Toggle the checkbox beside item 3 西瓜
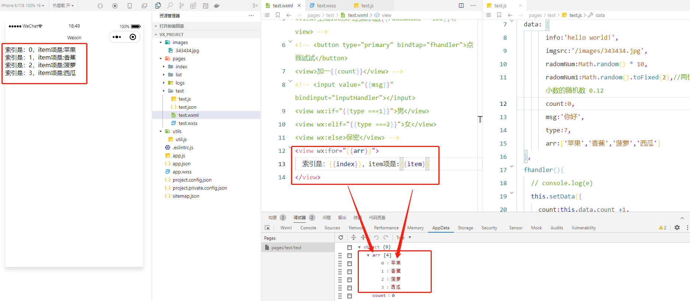690x301 pixels. point(350,288)
